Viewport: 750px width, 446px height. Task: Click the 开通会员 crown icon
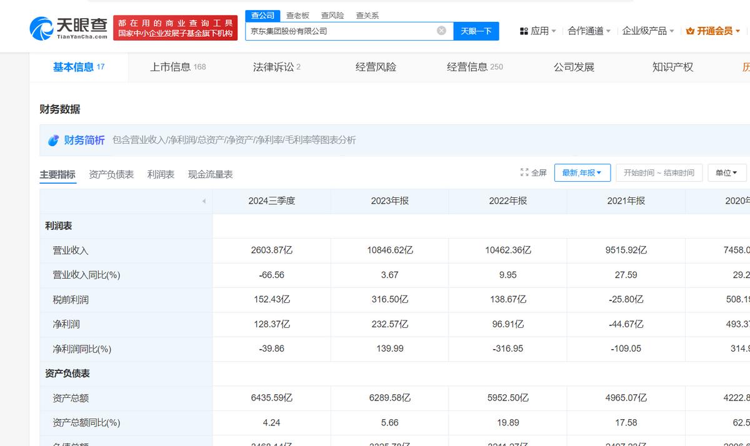tap(690, 31)
